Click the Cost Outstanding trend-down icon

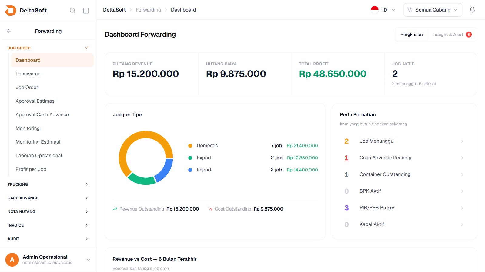click(210, 209)
